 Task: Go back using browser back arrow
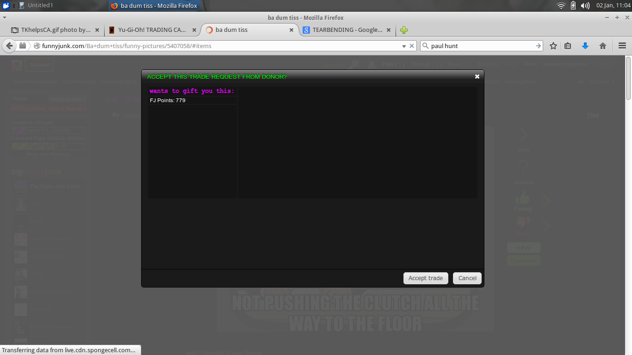(9, 46)
